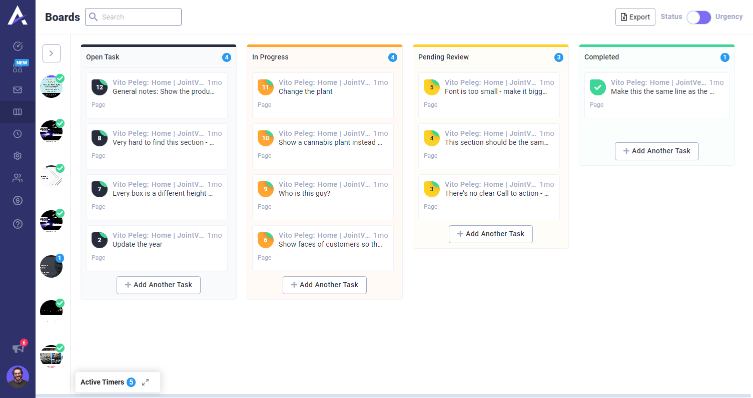This screenshot has width=753, height=398.
Task: Open the Inbox envelope icon
Action: [18, 90]
